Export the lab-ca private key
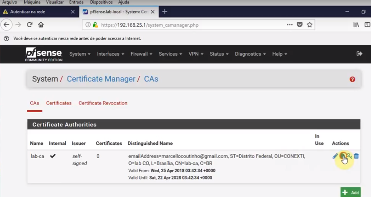371x197 pixels. click(349, 156)
